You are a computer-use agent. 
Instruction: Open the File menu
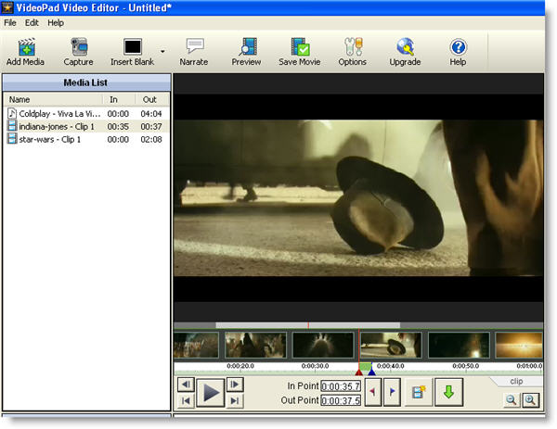click(x=10, y=22)
